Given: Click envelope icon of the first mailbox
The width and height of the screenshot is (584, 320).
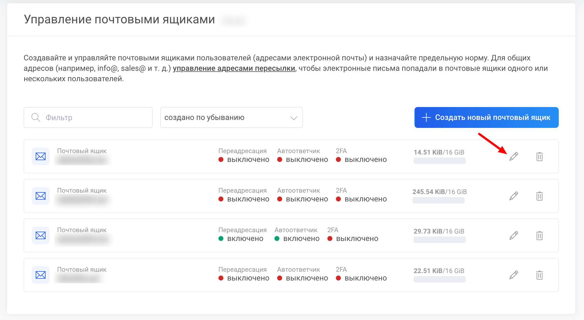Looking at the screenshot, I should (x=41, y=156).
